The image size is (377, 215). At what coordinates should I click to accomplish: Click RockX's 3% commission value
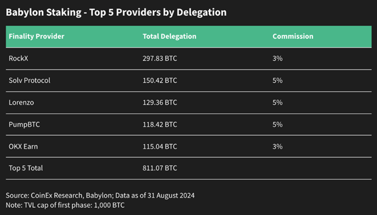point(278,58)
